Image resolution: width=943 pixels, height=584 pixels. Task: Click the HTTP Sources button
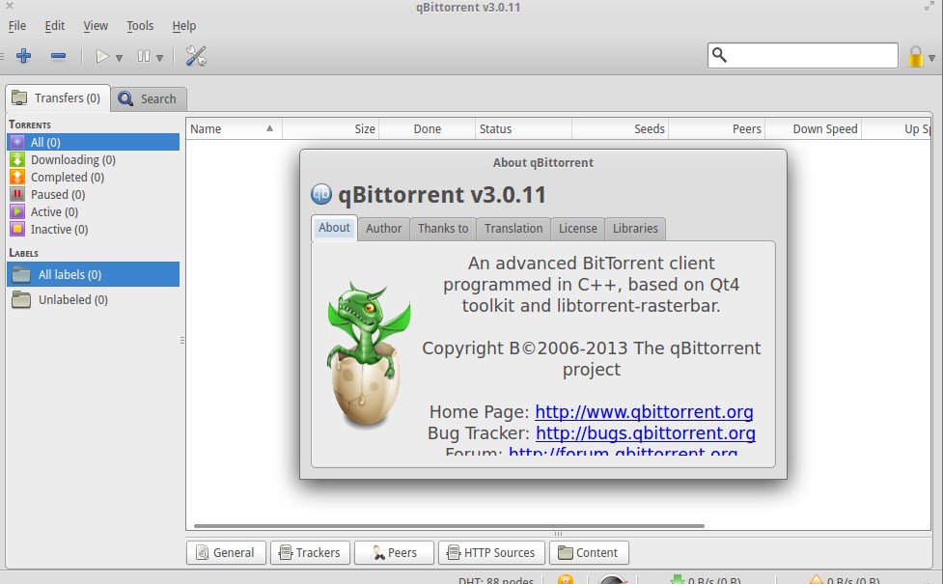[x=491, y=553]
